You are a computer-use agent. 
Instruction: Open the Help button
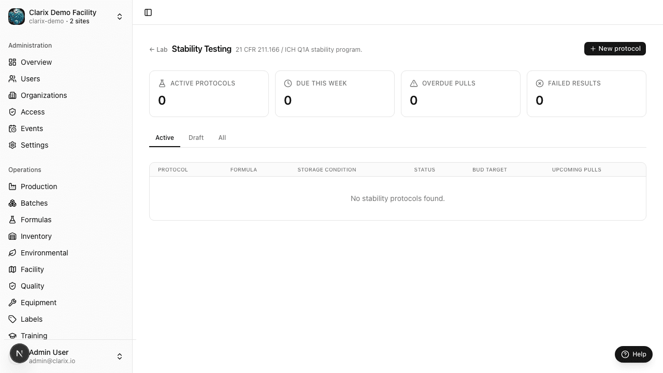tap(633, 354)
